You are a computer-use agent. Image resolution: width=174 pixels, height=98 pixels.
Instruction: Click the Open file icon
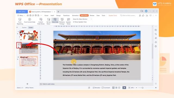click(28, 16)
